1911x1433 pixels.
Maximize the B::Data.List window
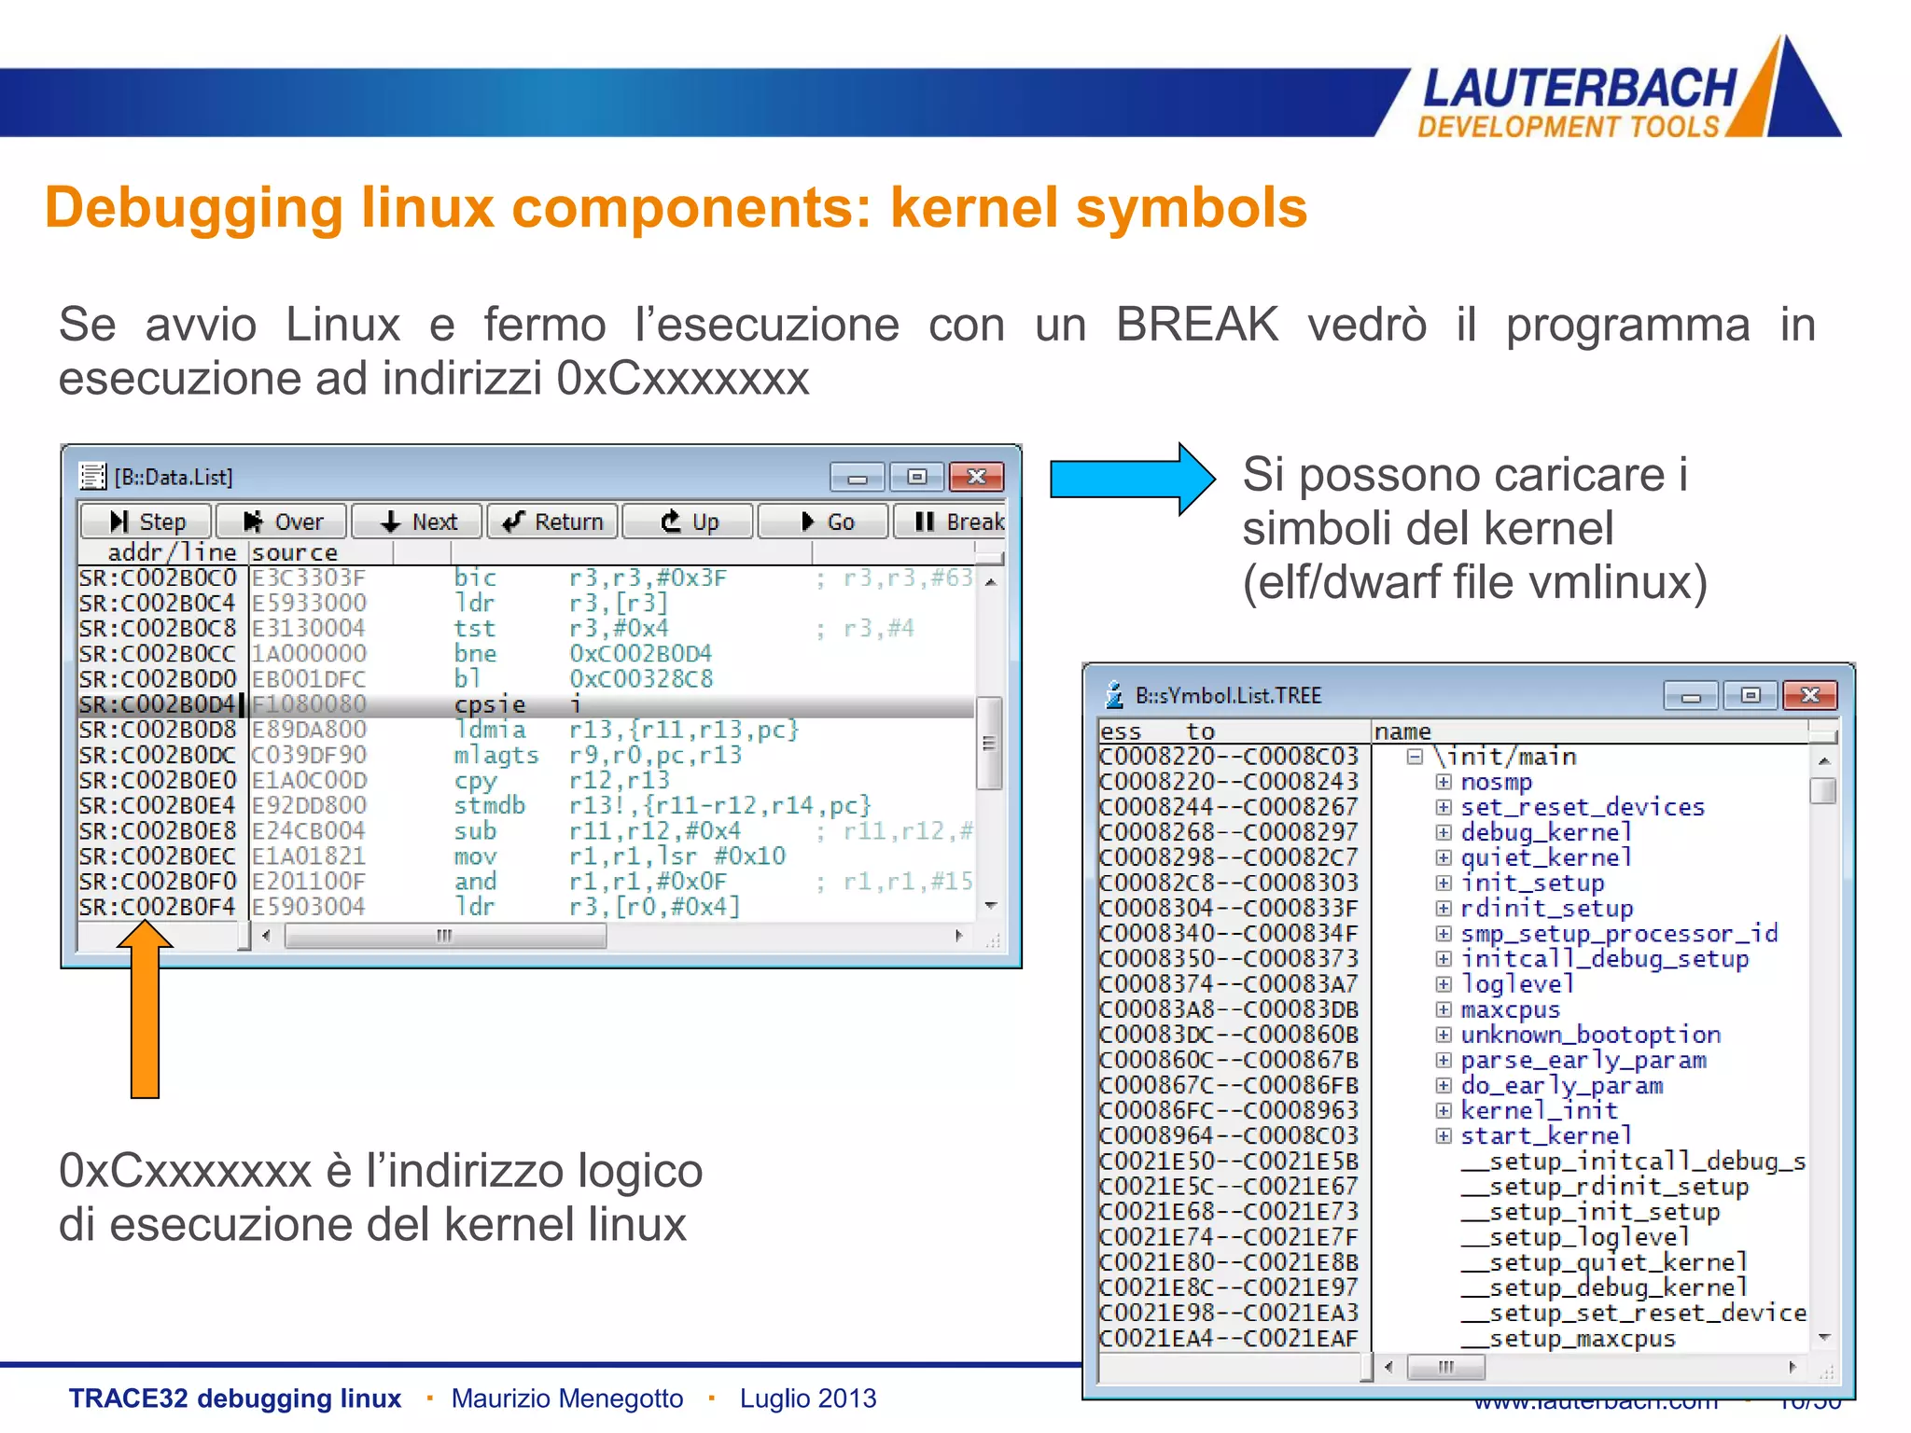916,477
